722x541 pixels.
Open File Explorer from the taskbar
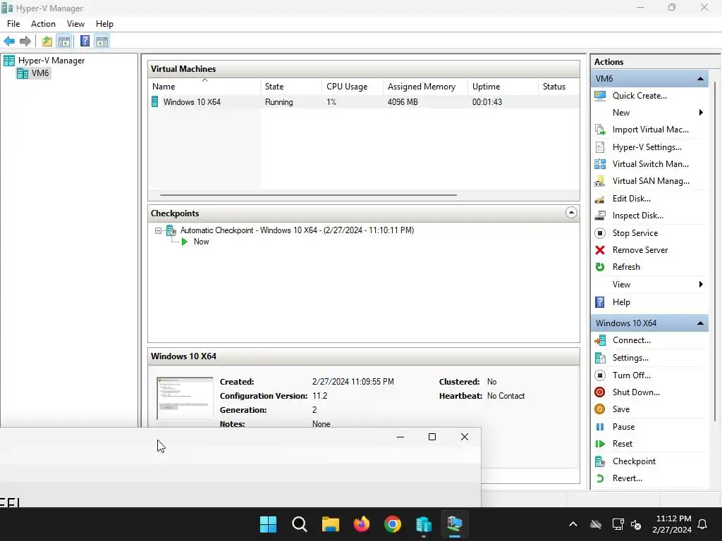pos(331,524)
